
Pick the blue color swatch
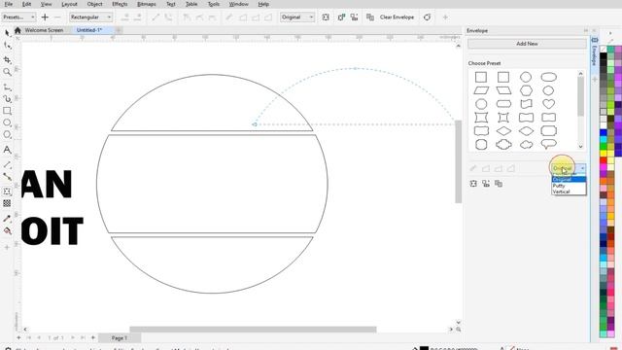click(604, 132)
